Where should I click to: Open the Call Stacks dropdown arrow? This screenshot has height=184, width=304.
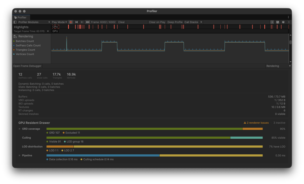coord(201,22)
